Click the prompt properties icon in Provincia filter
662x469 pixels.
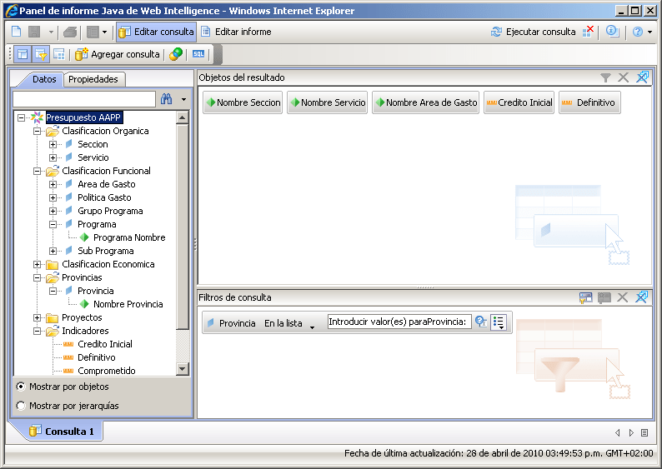(481, 322)
